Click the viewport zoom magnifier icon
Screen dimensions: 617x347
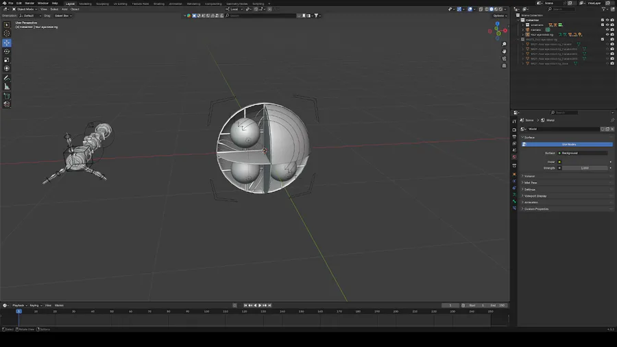504,44
